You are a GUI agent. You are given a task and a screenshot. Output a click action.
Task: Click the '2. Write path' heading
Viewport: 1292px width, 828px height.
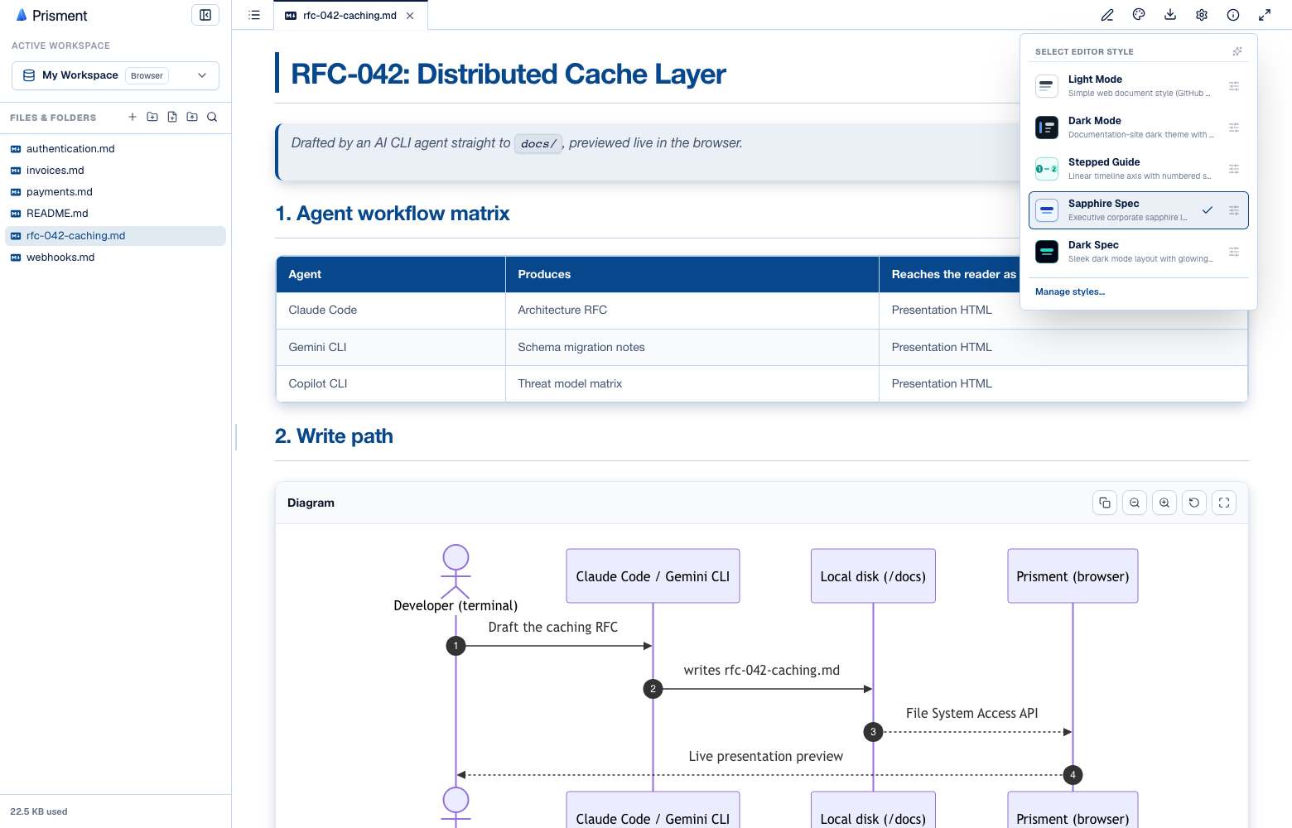point(334,436)
